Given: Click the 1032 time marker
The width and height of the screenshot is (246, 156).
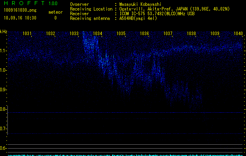Looking at the screenshot, I should [50, 33].
